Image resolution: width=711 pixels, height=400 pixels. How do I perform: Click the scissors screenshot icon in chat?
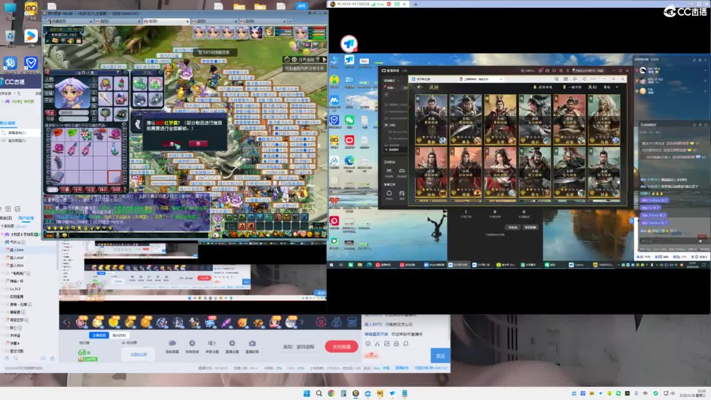(377, 344)
